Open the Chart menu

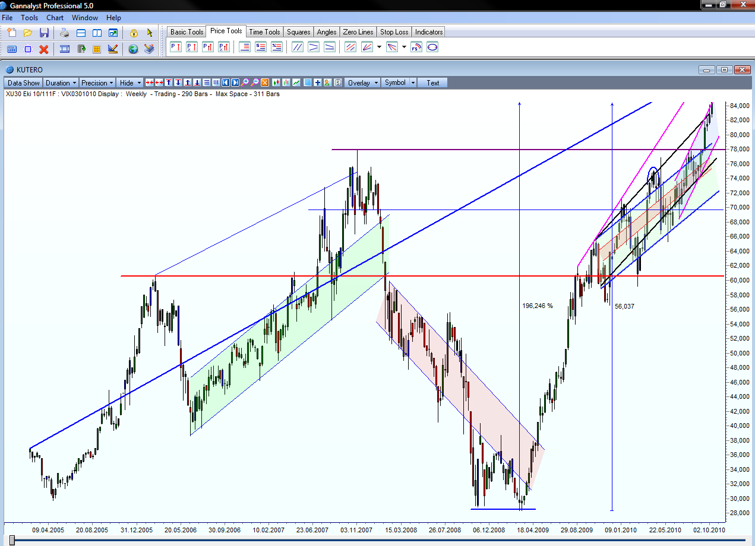55,18
